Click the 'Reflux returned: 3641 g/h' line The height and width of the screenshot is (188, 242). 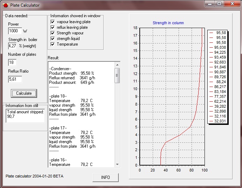tap(72, 78)
